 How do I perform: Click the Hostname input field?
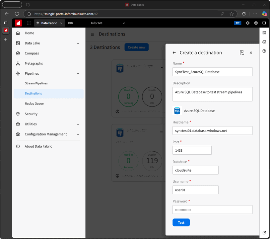(x=213, y=131)
